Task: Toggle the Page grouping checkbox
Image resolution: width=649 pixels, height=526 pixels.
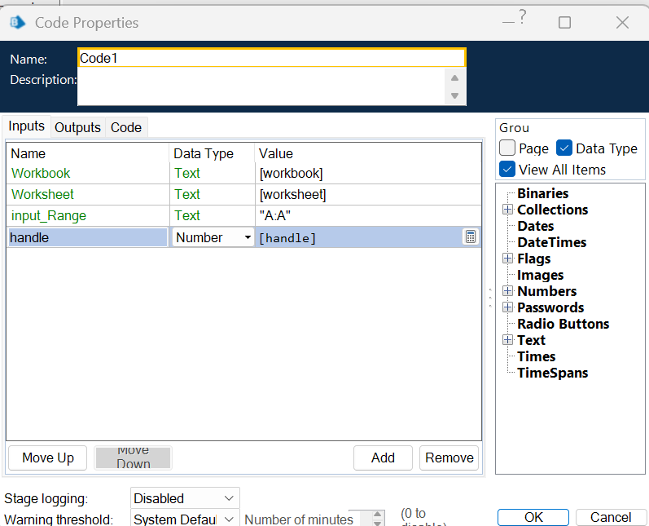Action: pos(507,148)
